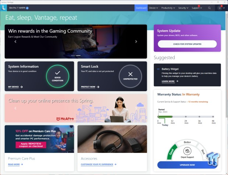Open the Premium Care Plus promo image
The width and height of the screenshot is (228, 175).
point(39,139)
